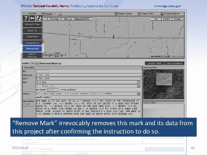Viewport: 207px width, 155px height.
Task: Click the refresh arrows icon in Controls
Action: (39, 18)
